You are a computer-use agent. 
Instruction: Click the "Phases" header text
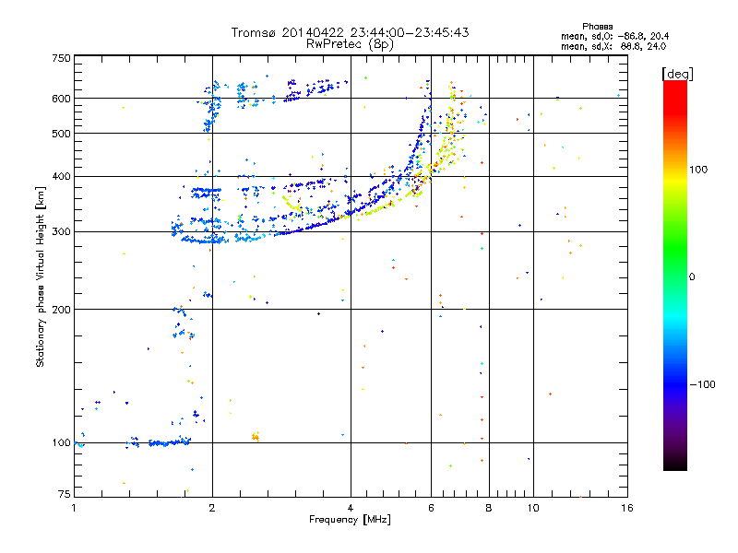tap(597, 27)
